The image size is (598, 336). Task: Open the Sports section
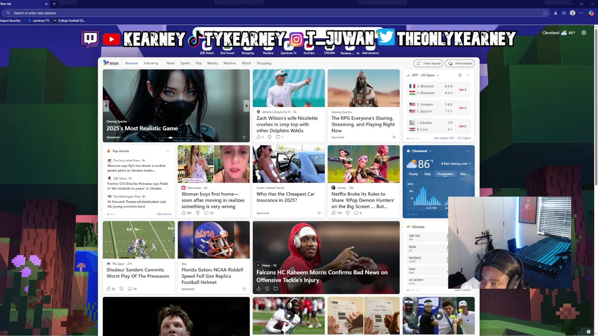point(185,63)
